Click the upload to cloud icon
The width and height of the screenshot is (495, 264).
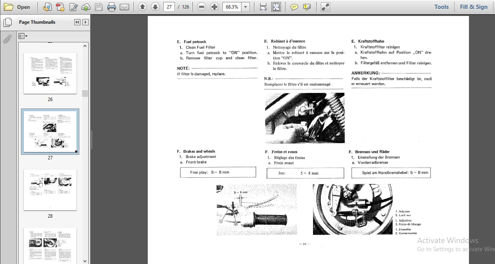pos(86,7)
